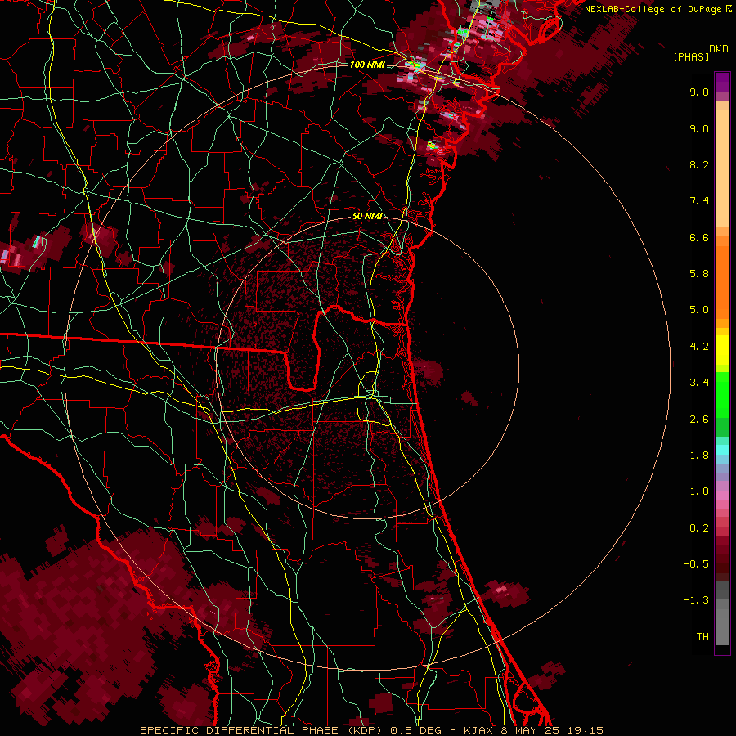Click the 50 NMI range ring label
This screenshot has height=736, width=736.
point(366,217)
